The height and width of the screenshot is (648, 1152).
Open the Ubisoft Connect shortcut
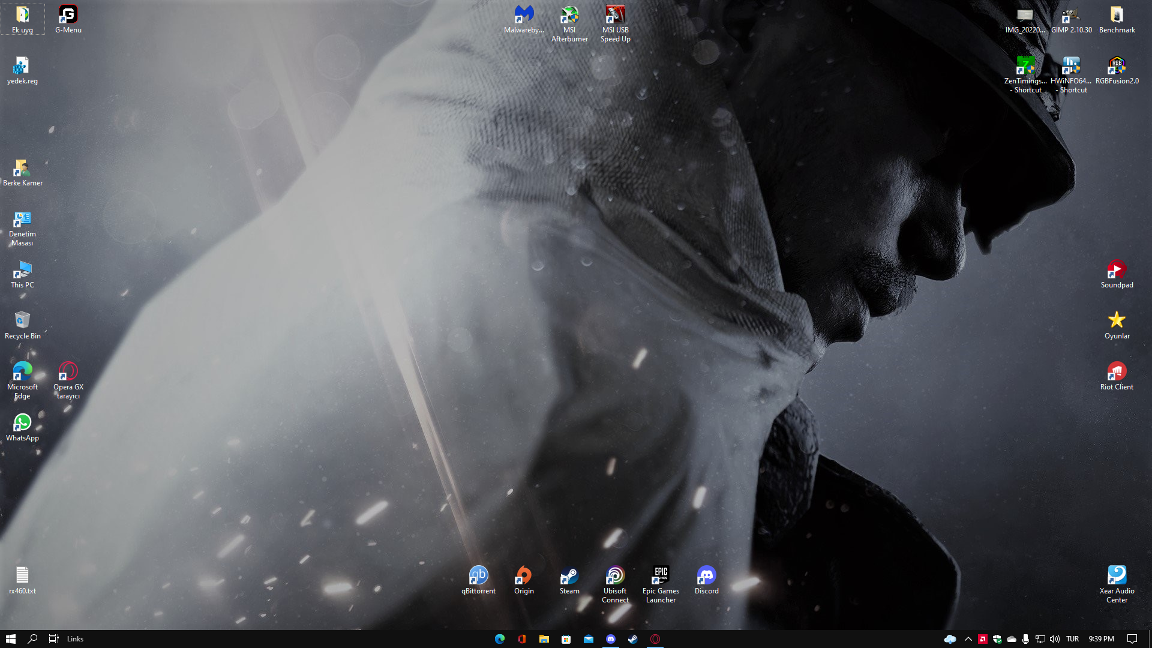tap(615, 585)
